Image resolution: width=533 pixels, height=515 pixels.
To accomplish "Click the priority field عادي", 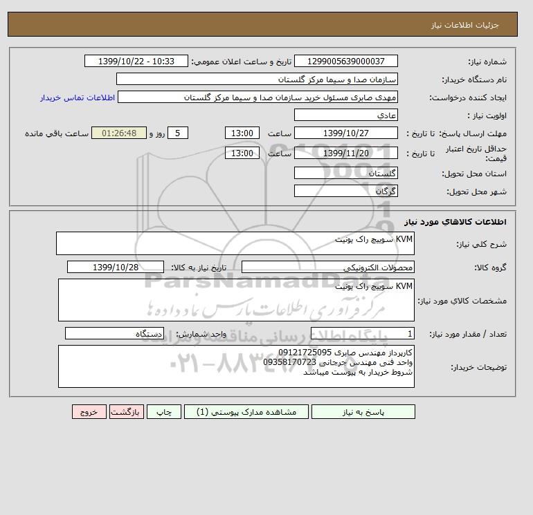I will (x=345, y=115).
